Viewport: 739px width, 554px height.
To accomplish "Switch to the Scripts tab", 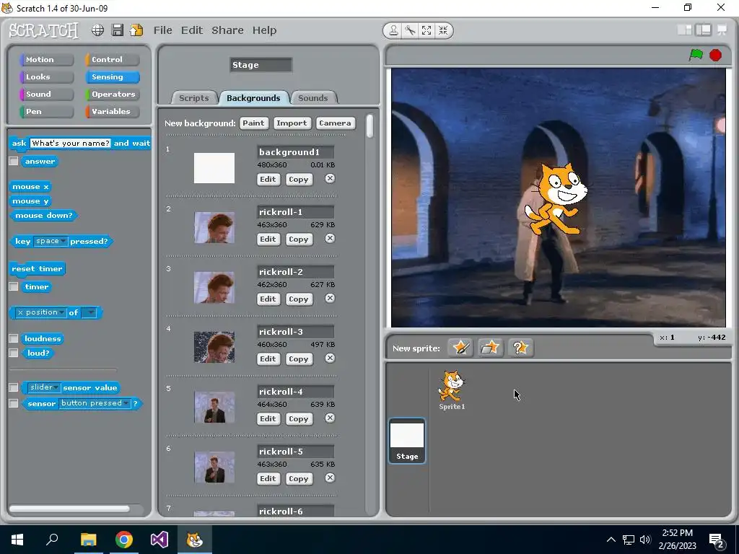I will click(193, 98).
